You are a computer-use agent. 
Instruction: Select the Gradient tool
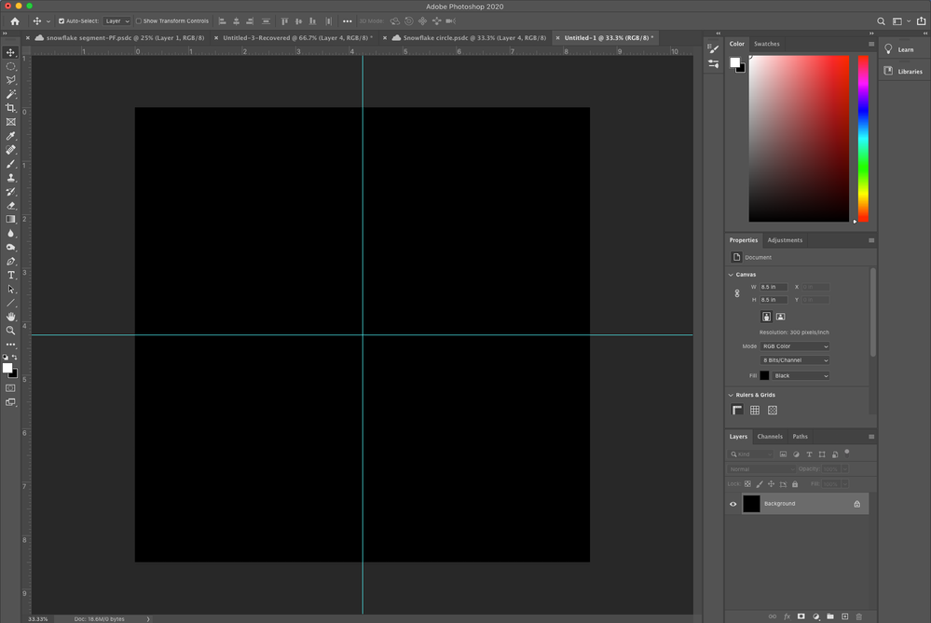point(10,220)
